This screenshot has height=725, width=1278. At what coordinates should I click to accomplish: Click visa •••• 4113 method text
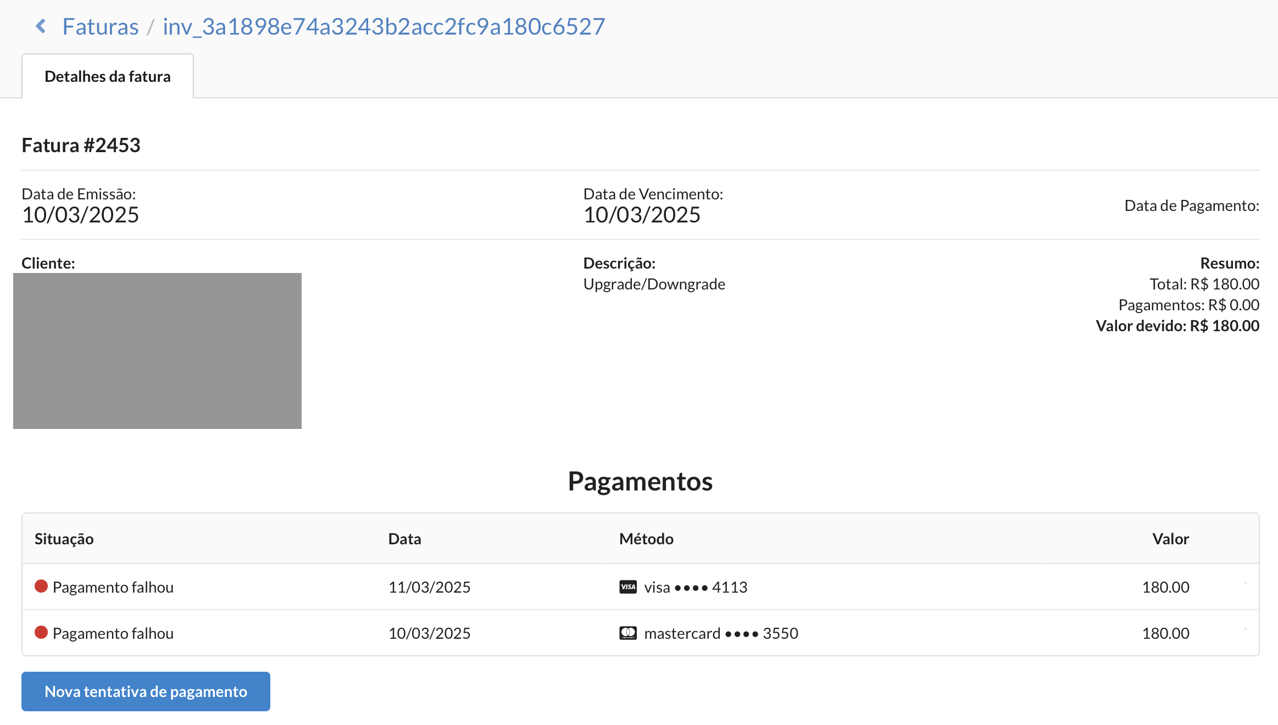696,587
